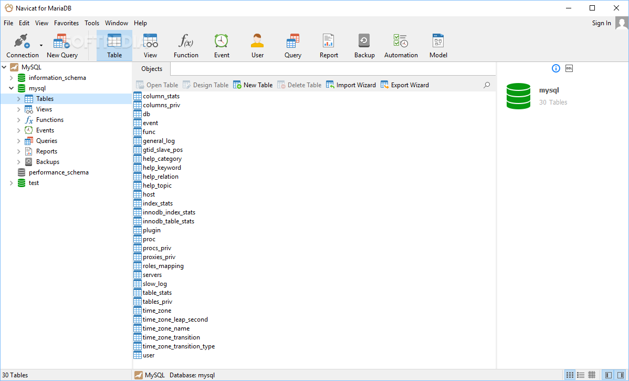629x381 pixels.
Task: Open the Backup toolbar icon
Action: pyautogui.click(x=364, y=46)
